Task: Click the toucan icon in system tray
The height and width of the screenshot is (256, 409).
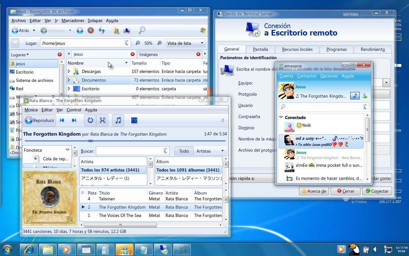Action: (354, 249)
